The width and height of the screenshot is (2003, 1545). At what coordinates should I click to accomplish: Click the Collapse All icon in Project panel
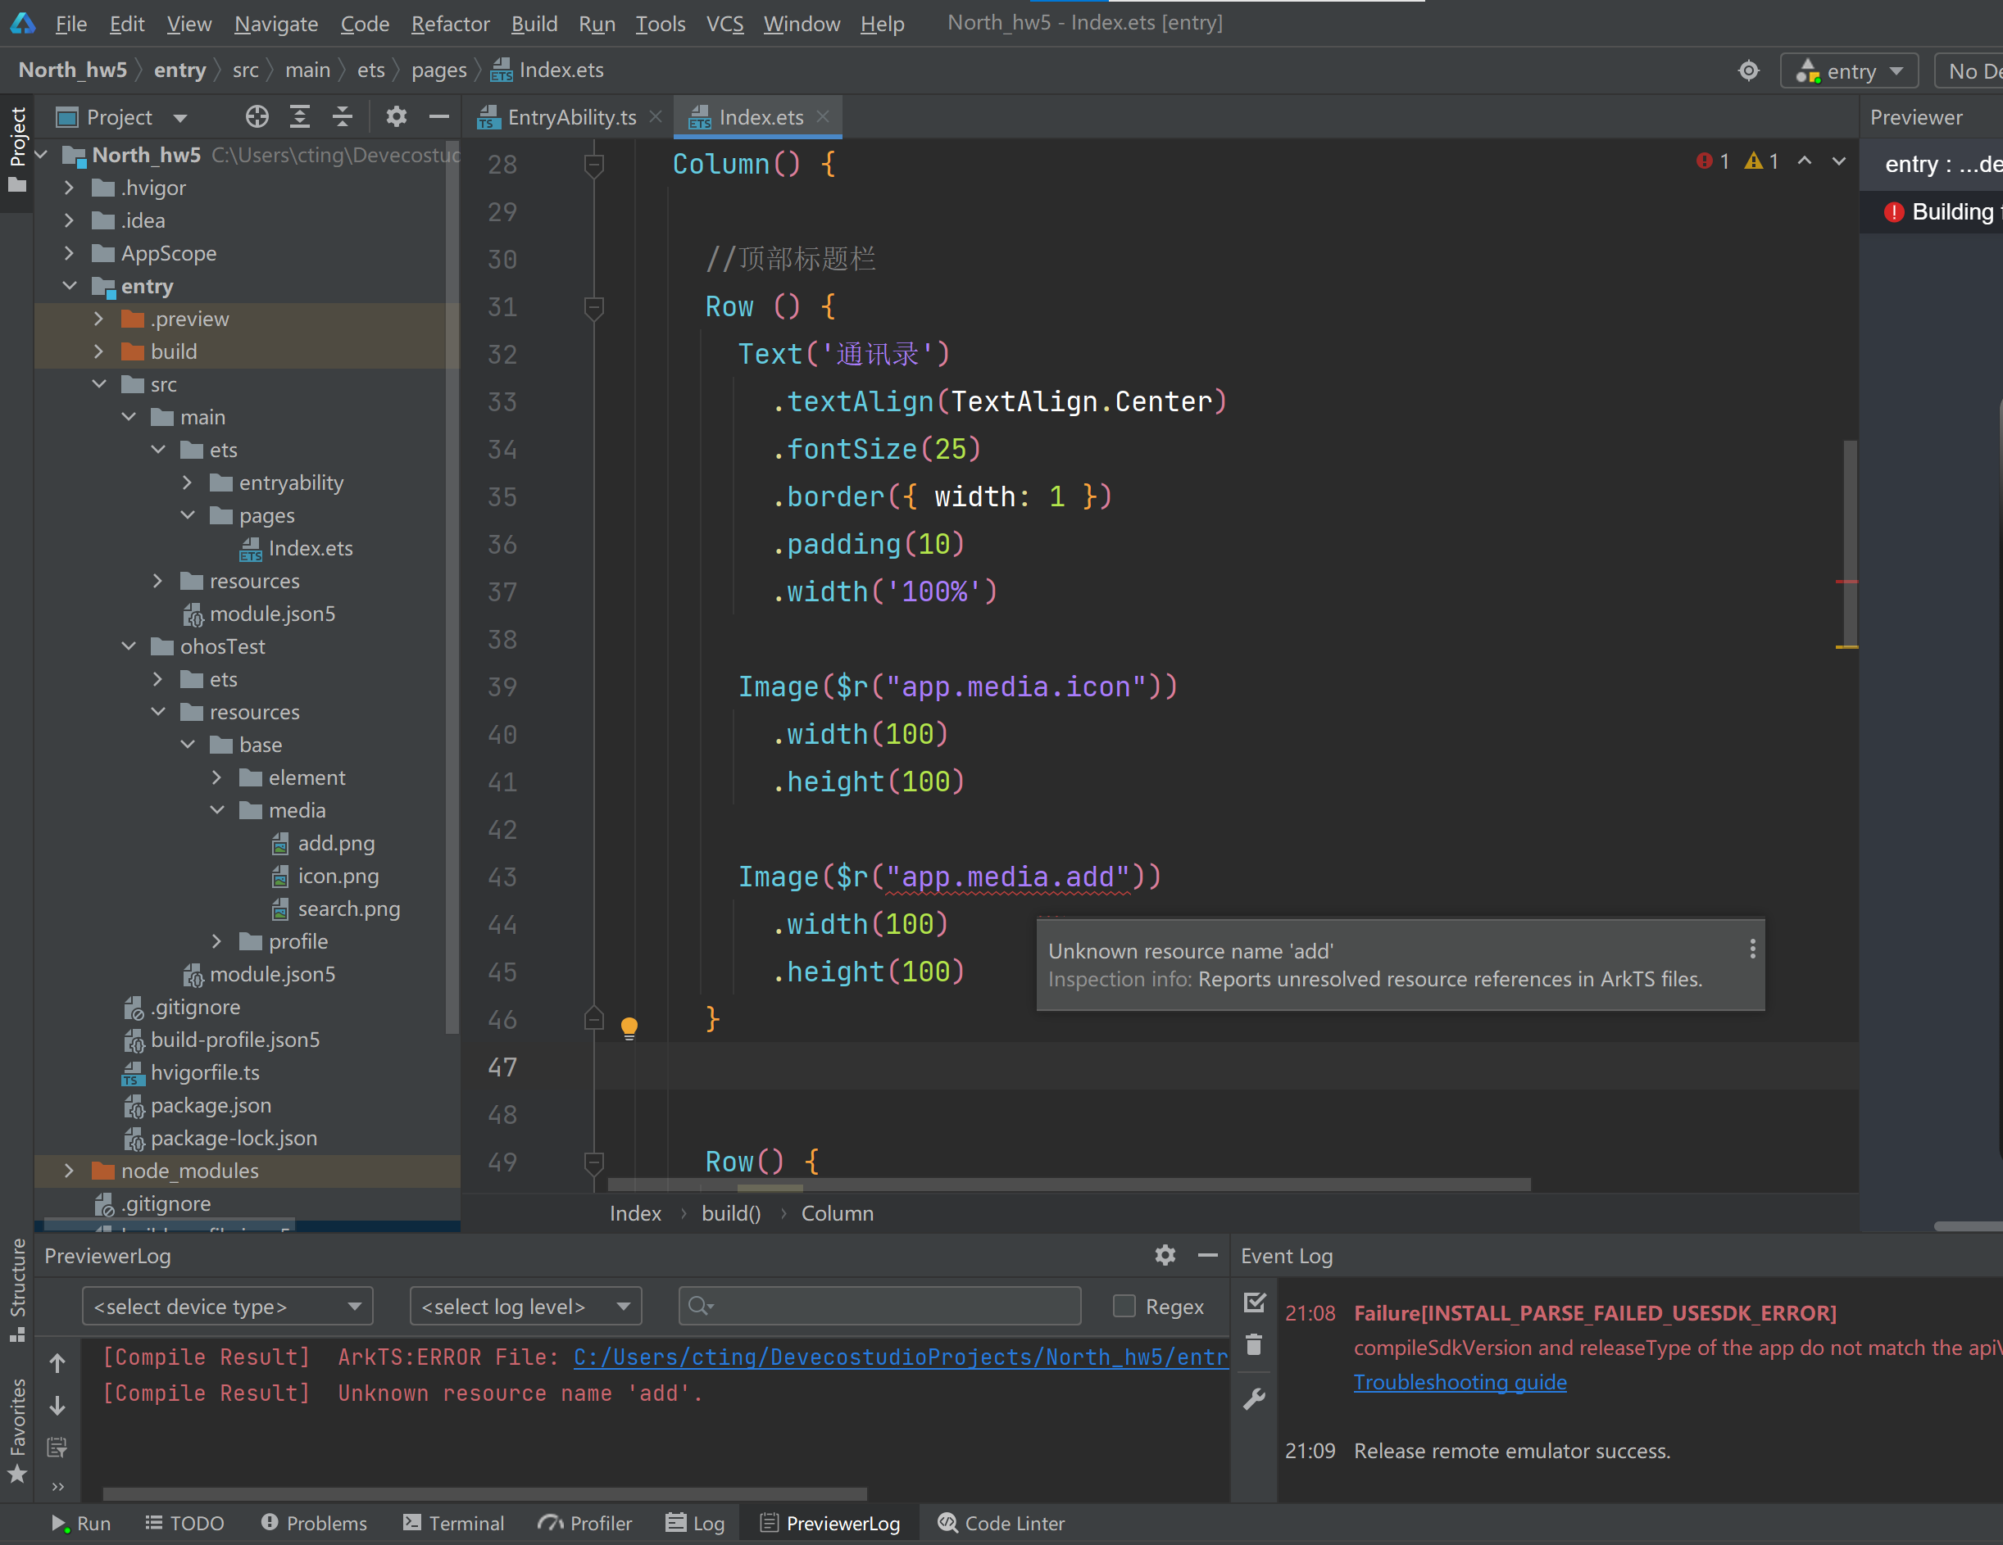342,116
